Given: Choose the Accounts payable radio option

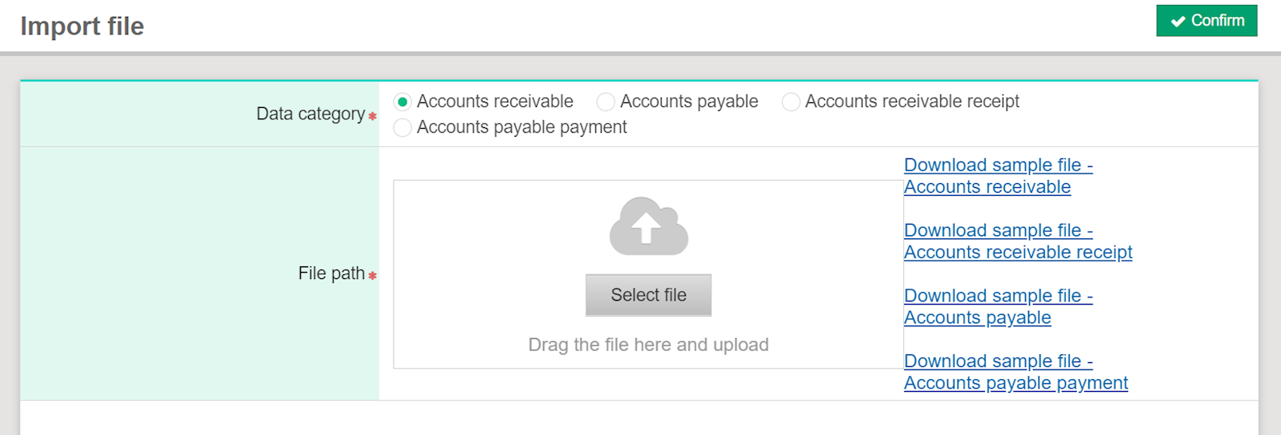Looking at the screenshot, I should click(606, 102).
